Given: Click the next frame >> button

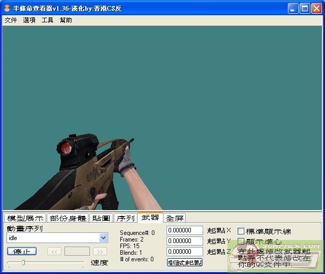Looking at the screenshot, I should tap(100, 252).
